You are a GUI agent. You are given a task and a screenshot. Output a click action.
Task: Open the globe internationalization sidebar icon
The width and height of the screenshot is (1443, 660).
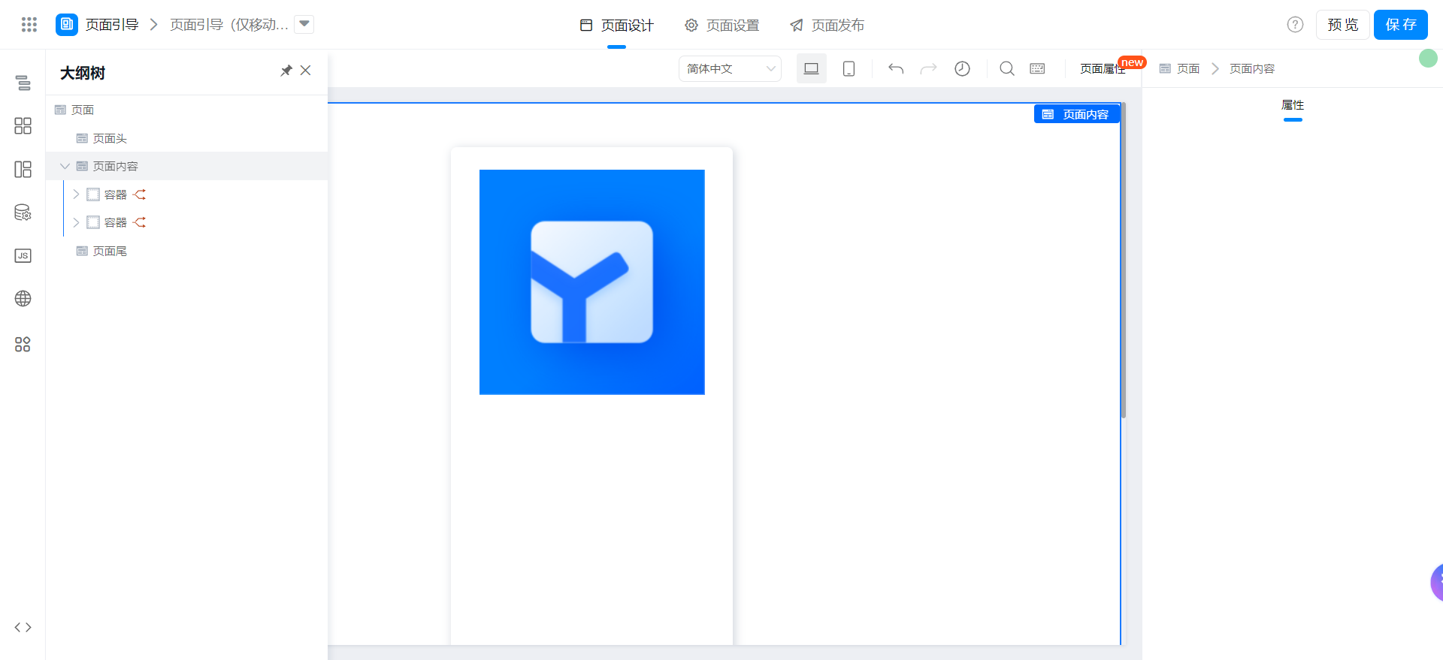[x=23, y=299]
